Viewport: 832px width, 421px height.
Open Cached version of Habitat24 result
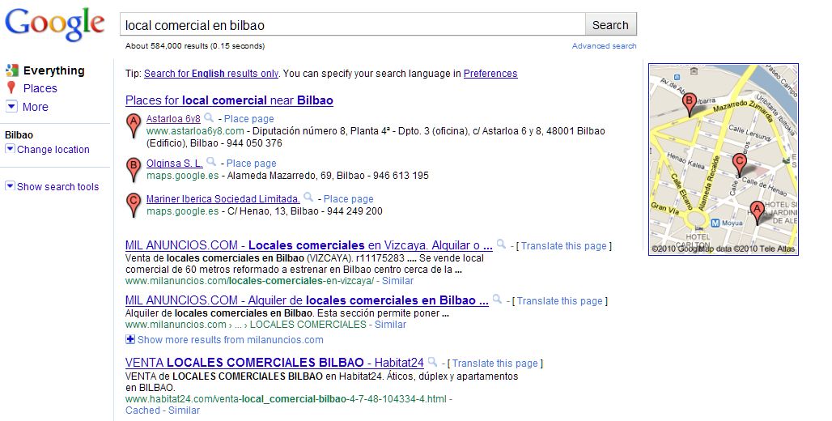142,410
